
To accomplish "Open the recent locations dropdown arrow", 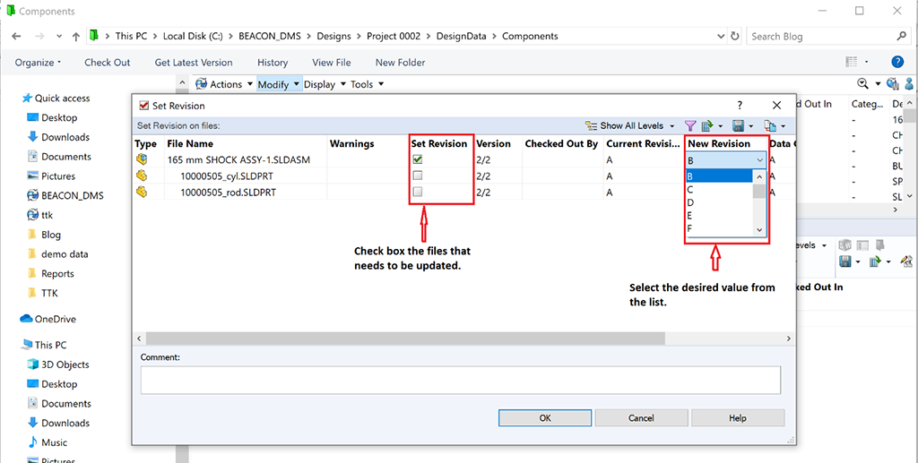I will point(59,36).
